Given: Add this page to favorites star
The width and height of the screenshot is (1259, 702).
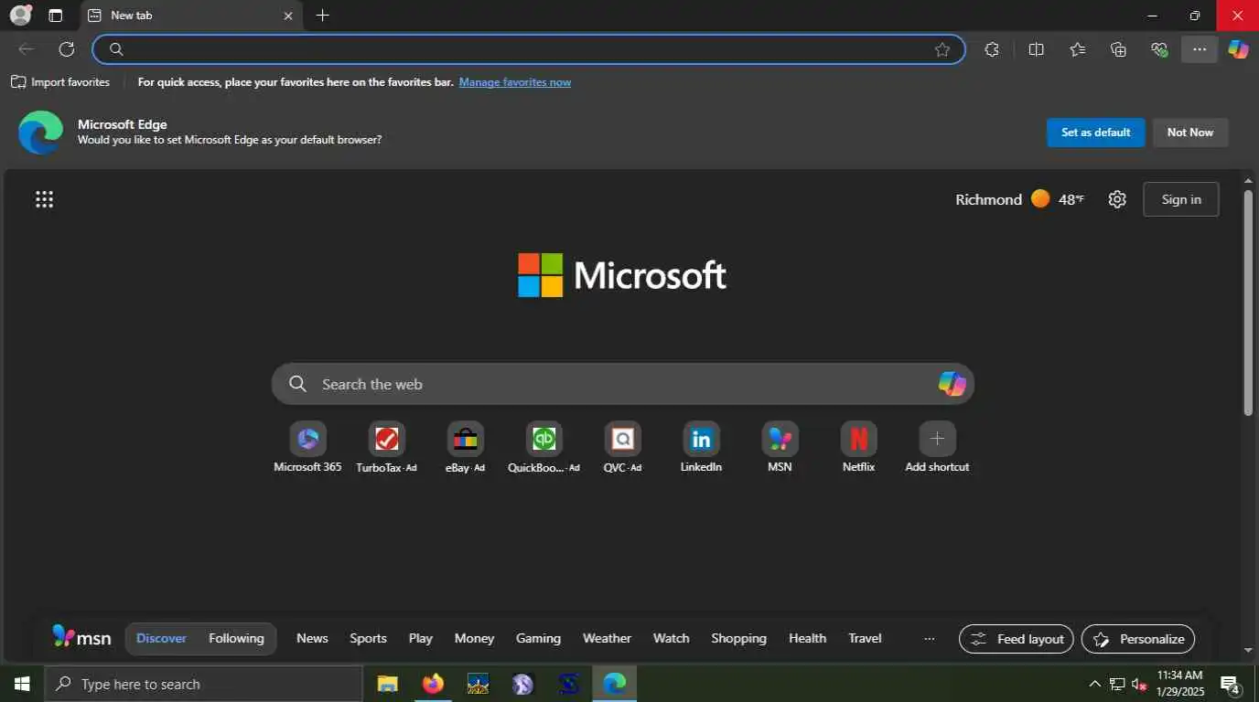Looking at the screenshot, I should 942,49.
